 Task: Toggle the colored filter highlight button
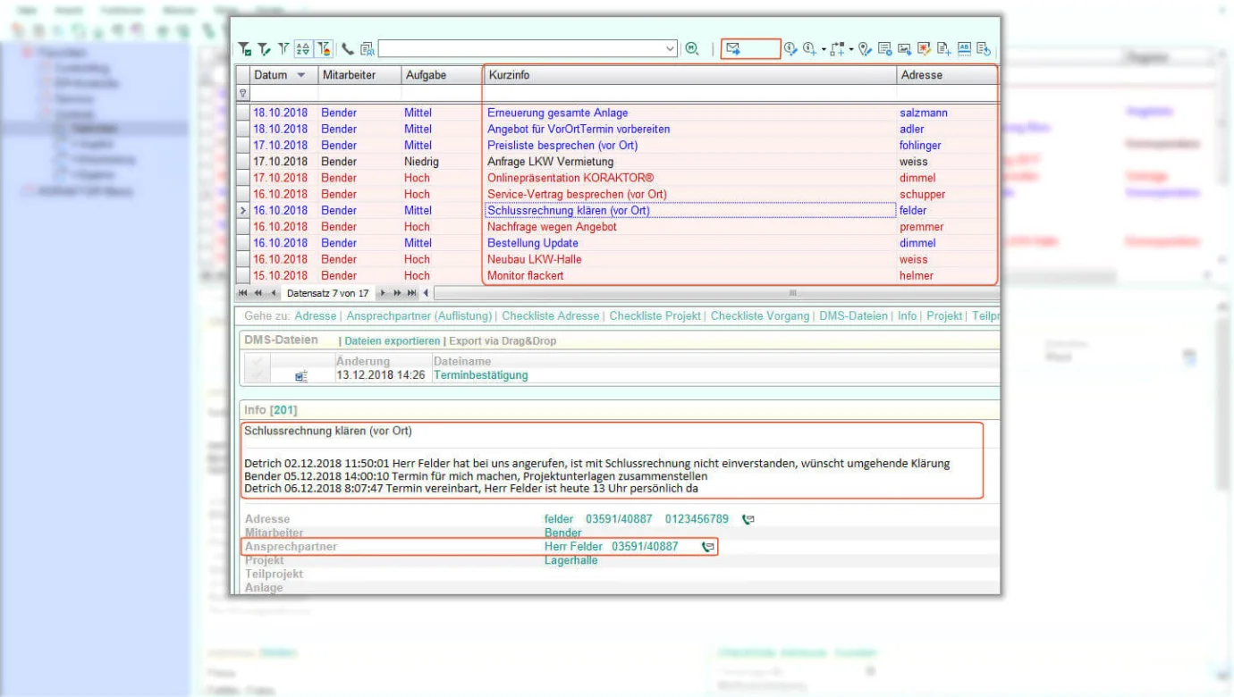point(324,49)
